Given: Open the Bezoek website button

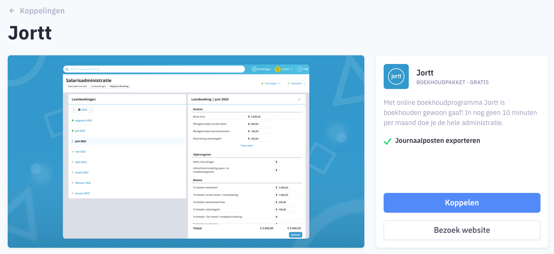Looking at the screenshot, I should [462, 230].
